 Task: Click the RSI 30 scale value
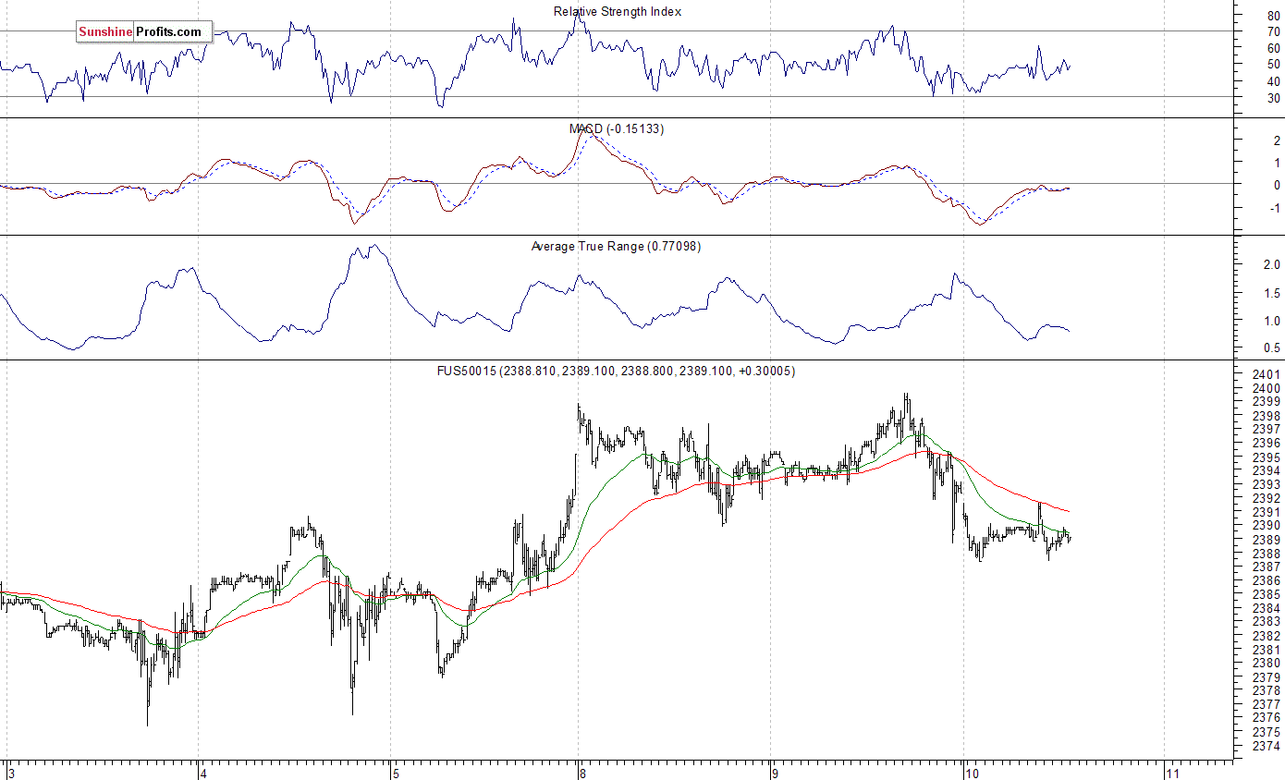(1274, 98)
